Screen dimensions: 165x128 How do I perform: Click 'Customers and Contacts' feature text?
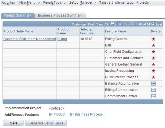point(124,58)
